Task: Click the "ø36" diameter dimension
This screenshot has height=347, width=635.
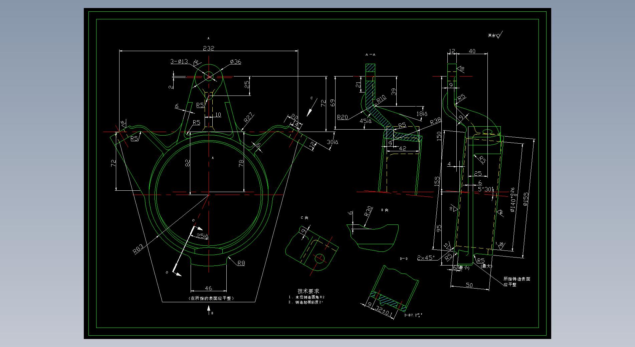Action: coord(235,61)
